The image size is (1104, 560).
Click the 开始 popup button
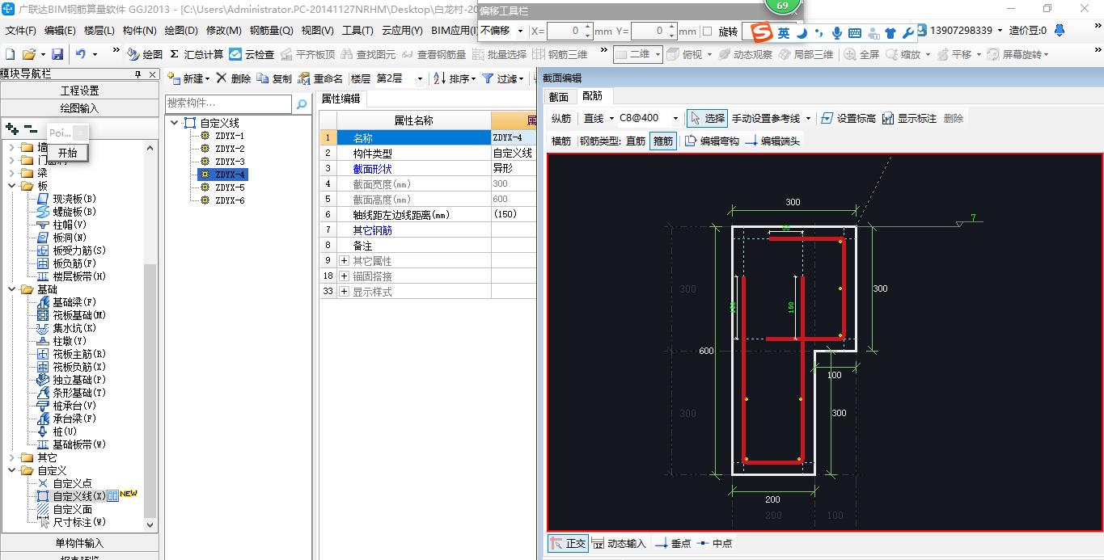(x=68, y=153)
